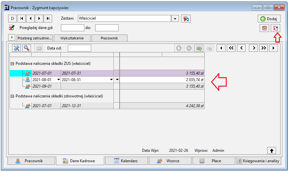
Task: Click the Data od input field
Action: point(79,48)
